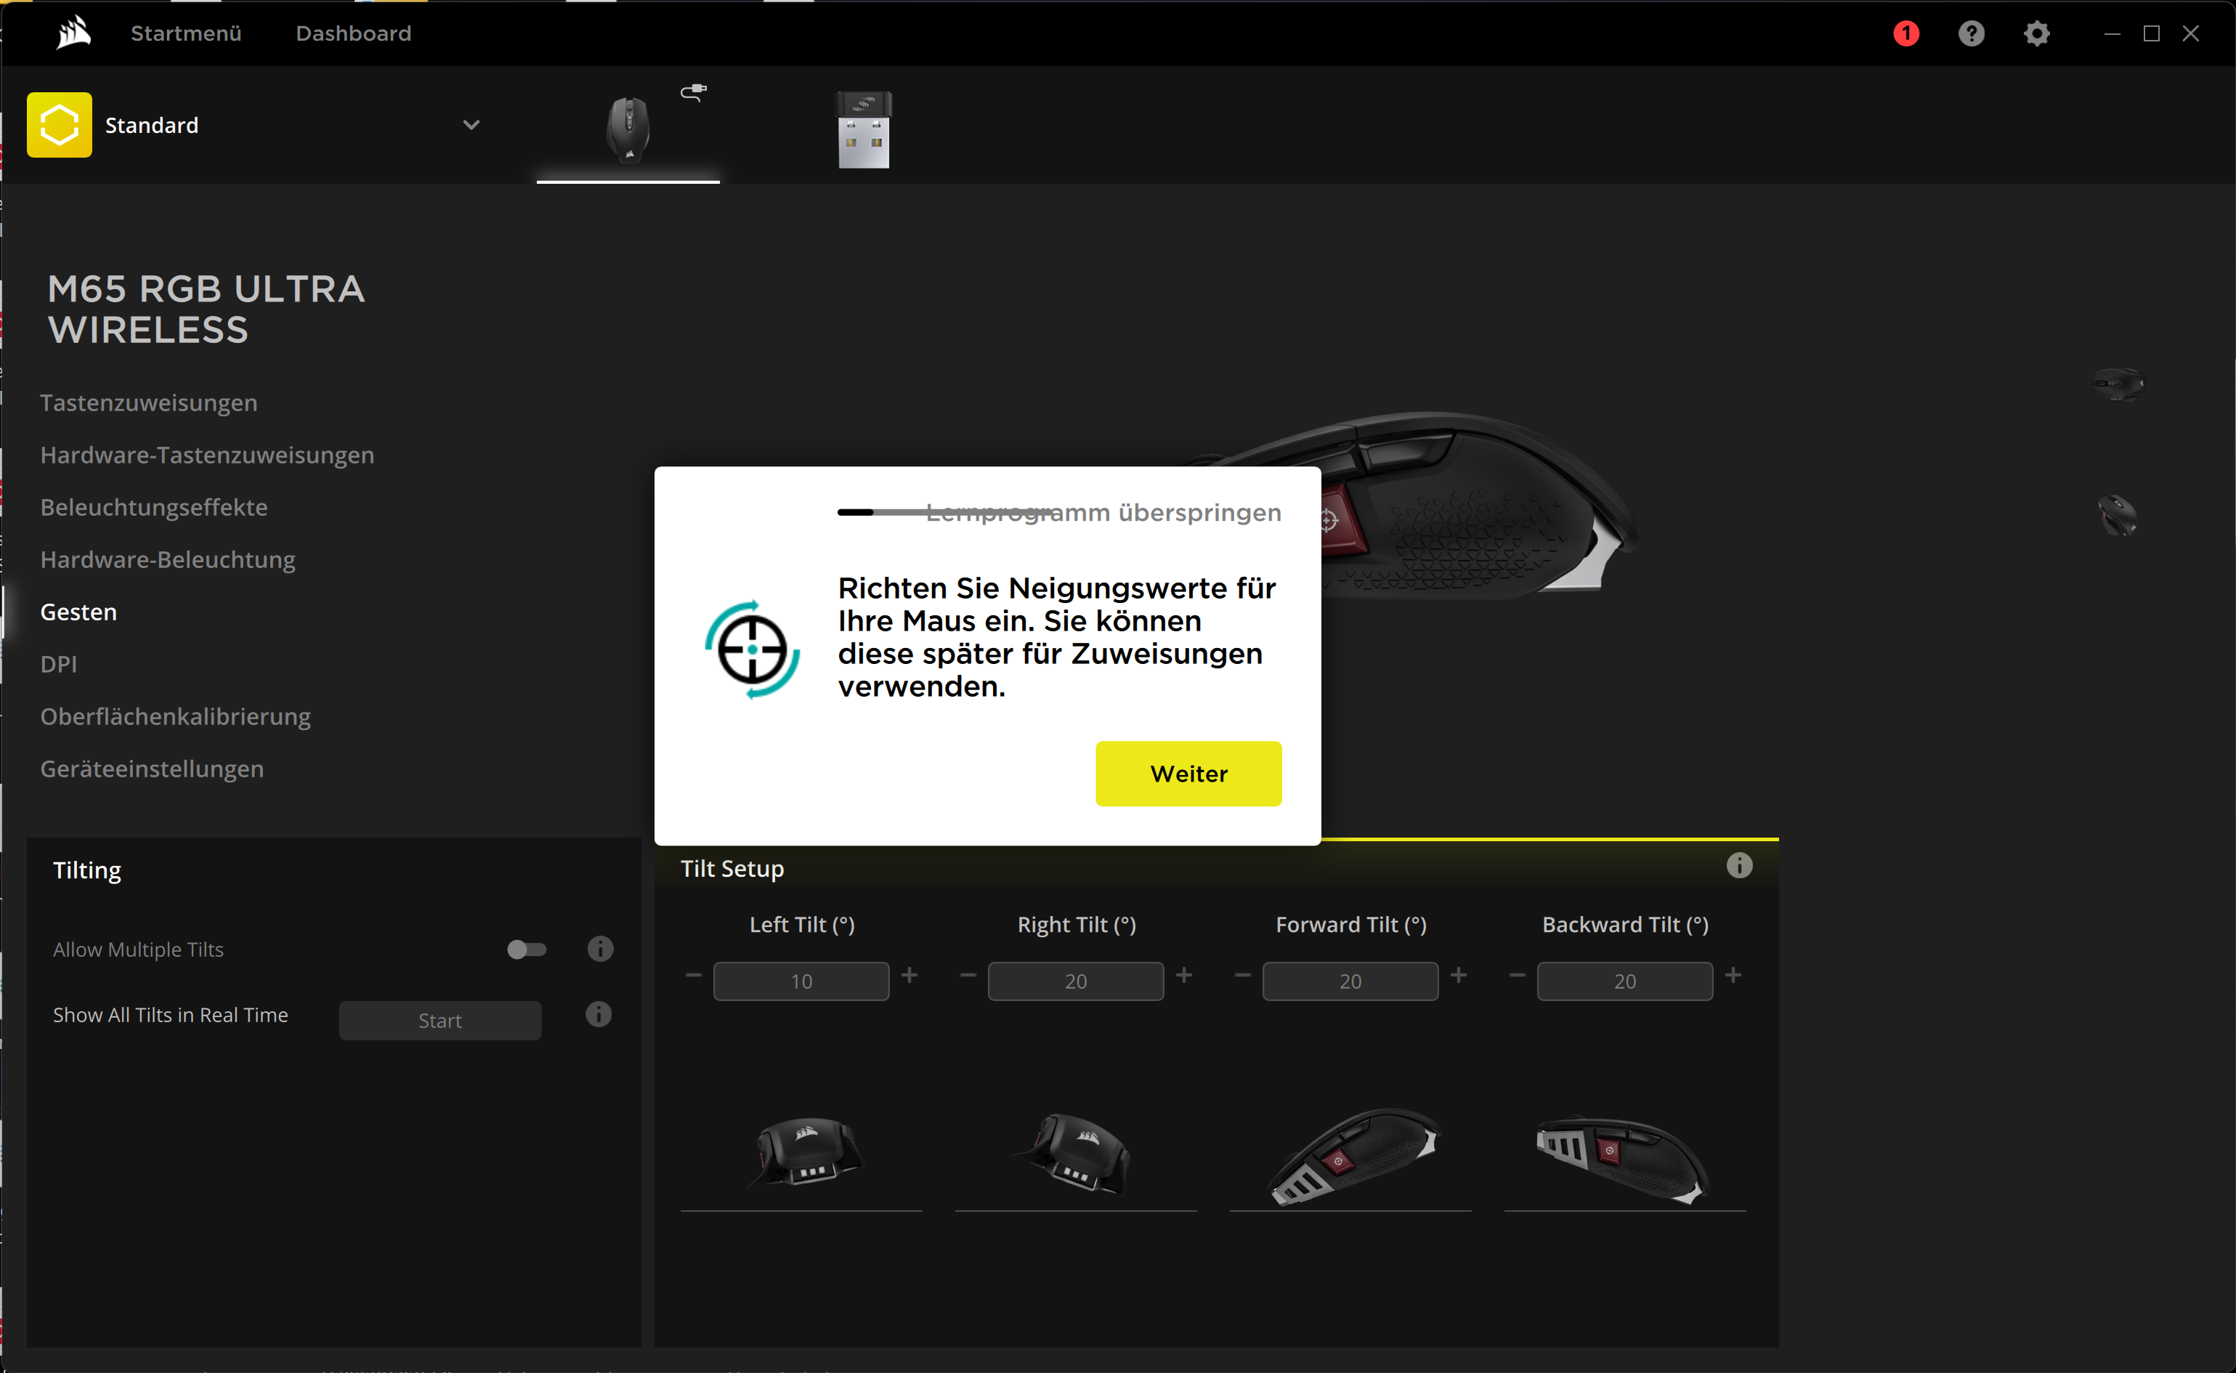Screen dimensions: 2236x1373
Task: Open the Startmenü tab
Action: 186,33
